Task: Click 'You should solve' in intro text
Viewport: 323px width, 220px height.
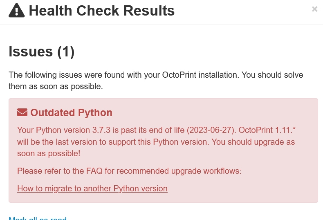Action: point(272,75)
